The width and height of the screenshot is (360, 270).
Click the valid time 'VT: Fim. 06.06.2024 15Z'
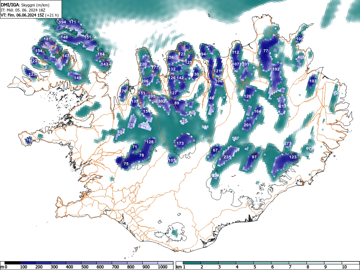coord(22,15)
